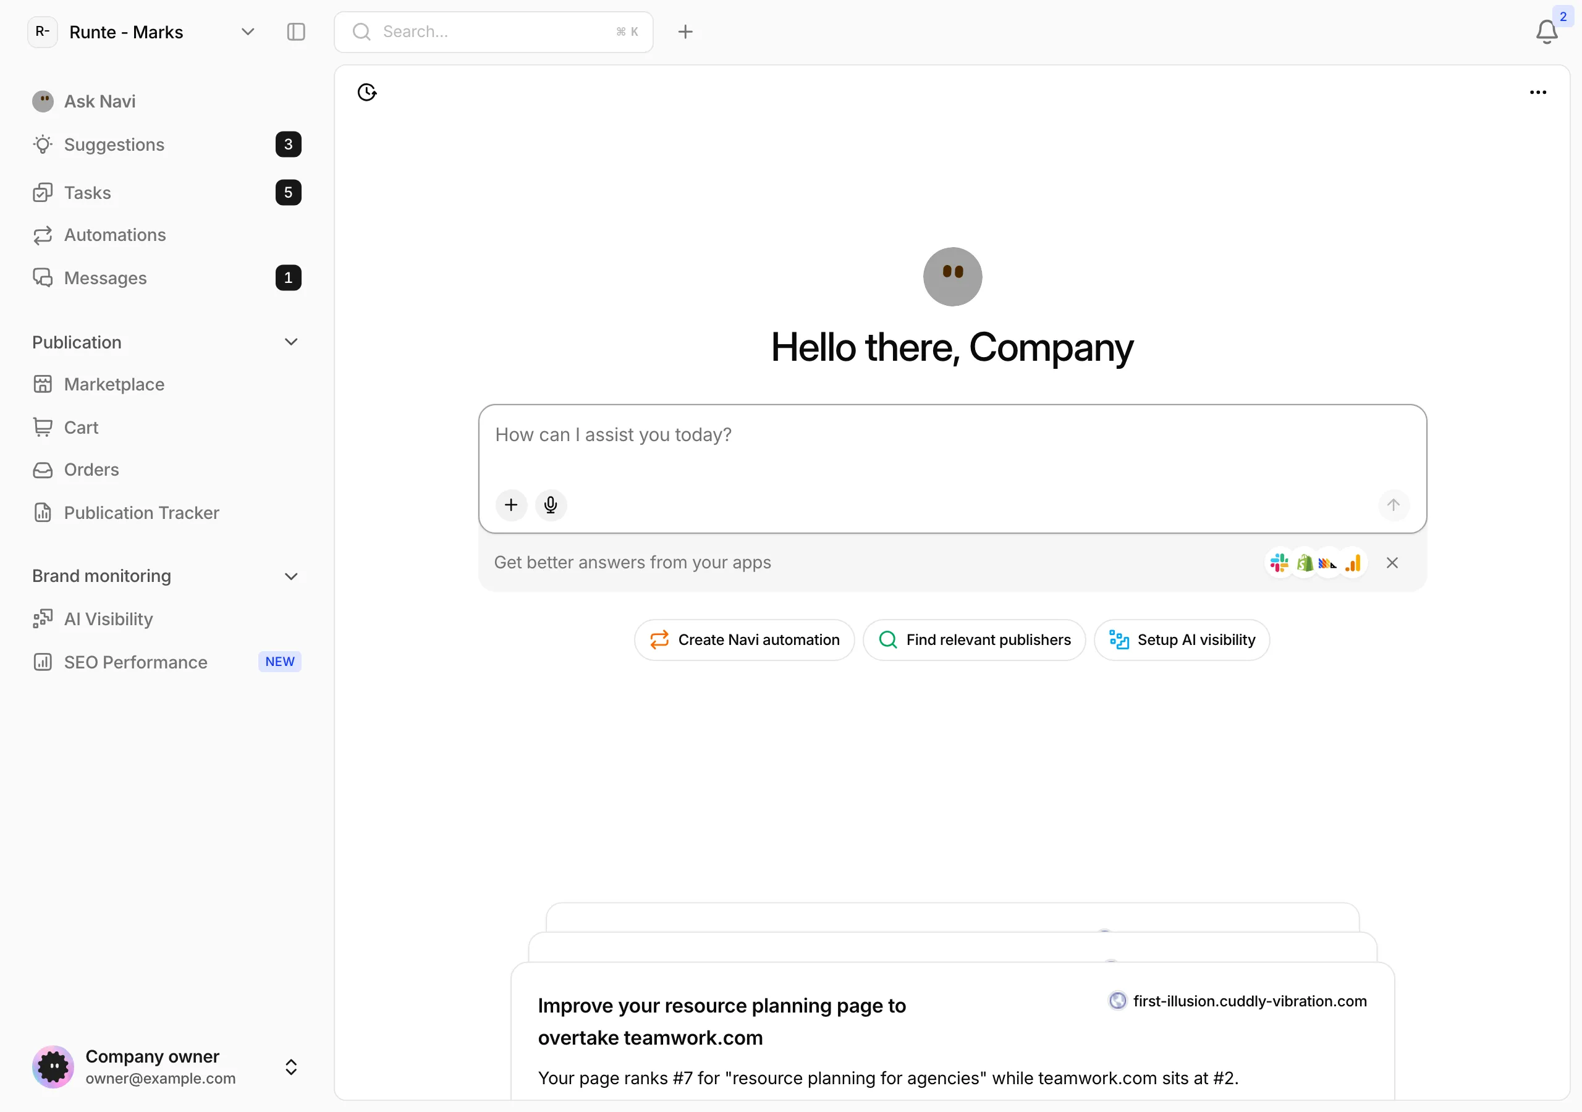
Task: Click the 'How can I assist you today?' input
Action: coord(952,435)
